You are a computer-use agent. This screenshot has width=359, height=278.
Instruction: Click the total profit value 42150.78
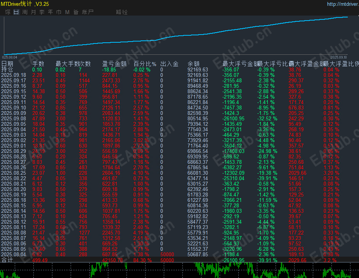point(113,261)
